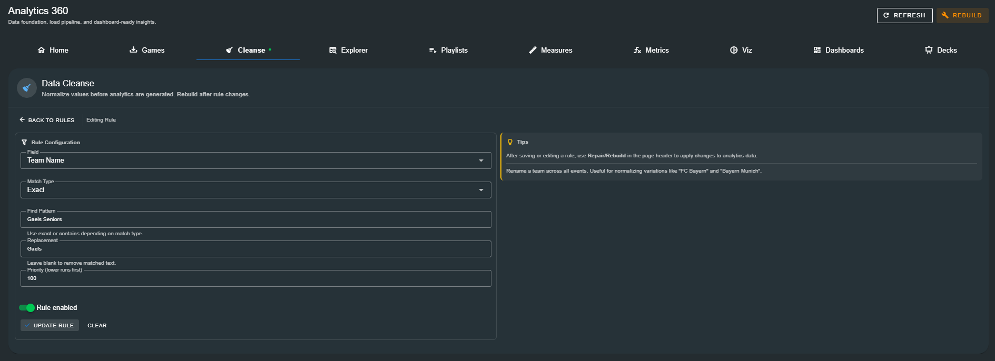
Task: Click the refresh circular arrow icon
Action: [886, 15]
